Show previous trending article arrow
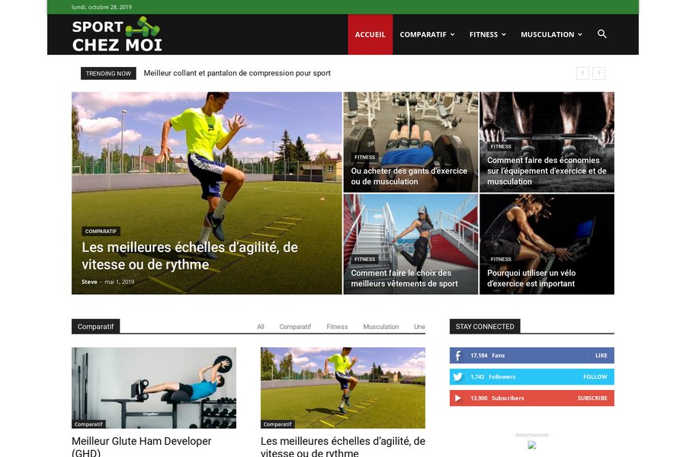The width and height of the screenshot is (686, 457). (582, 73)
